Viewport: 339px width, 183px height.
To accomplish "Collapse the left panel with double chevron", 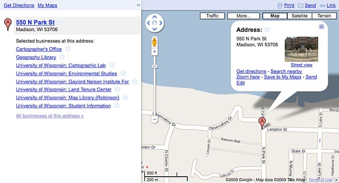I will click(139, 5).
